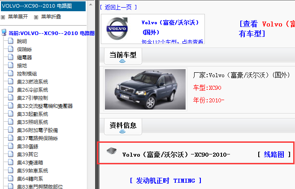Screen dimensions: 295x189
Task: Click the page icon next to 保險絲
Action: (11, 49)
